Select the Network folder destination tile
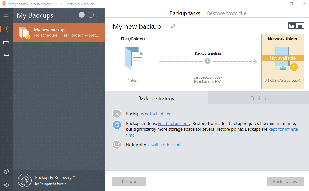Screen dimensions: 309x191 pyautogui.click(x=283, y=62)
